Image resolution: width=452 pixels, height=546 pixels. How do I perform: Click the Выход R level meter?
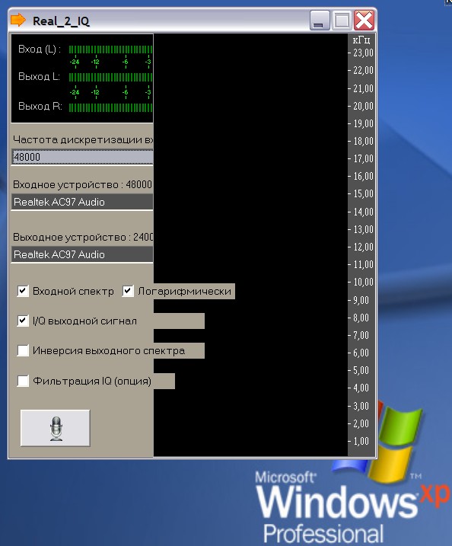click(x=110, y=107)
